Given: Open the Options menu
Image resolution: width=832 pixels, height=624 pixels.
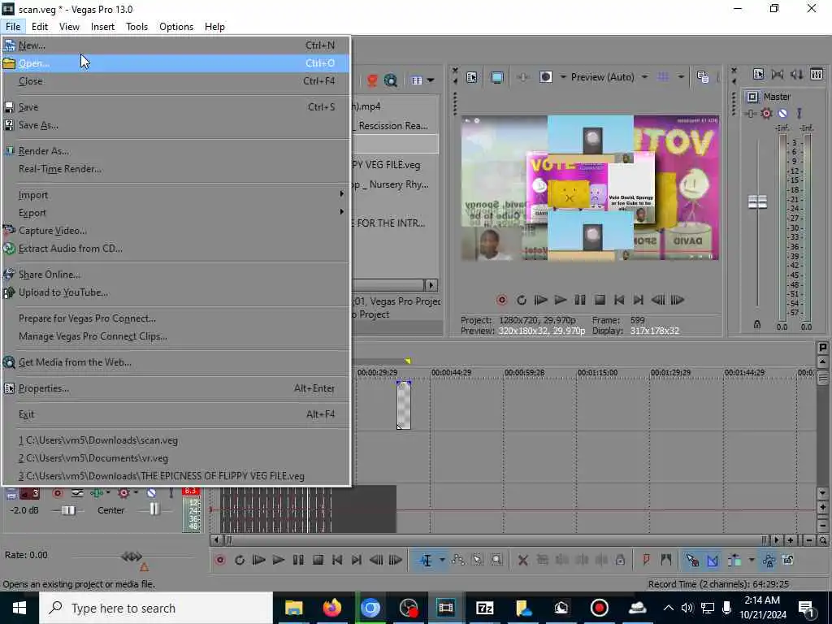Looking at the screenshot, I should coord(176,27).
